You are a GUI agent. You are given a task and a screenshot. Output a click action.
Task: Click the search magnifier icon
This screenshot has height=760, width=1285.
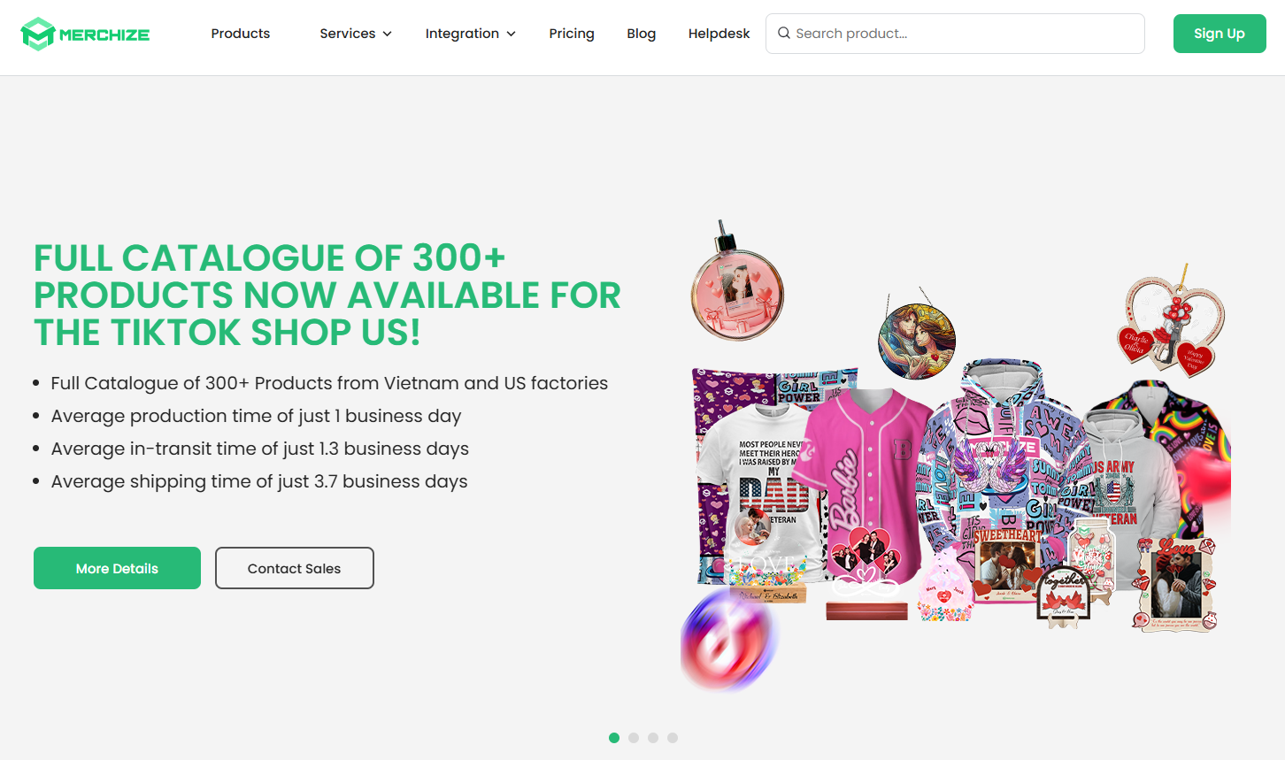click(783, 34)
